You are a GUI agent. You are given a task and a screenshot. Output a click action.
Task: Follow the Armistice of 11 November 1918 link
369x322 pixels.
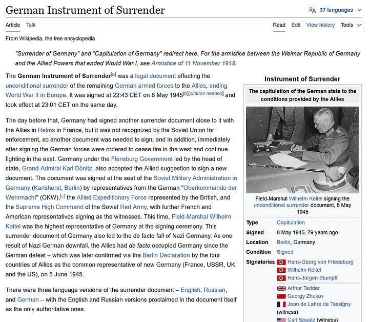tap(193, 63)
